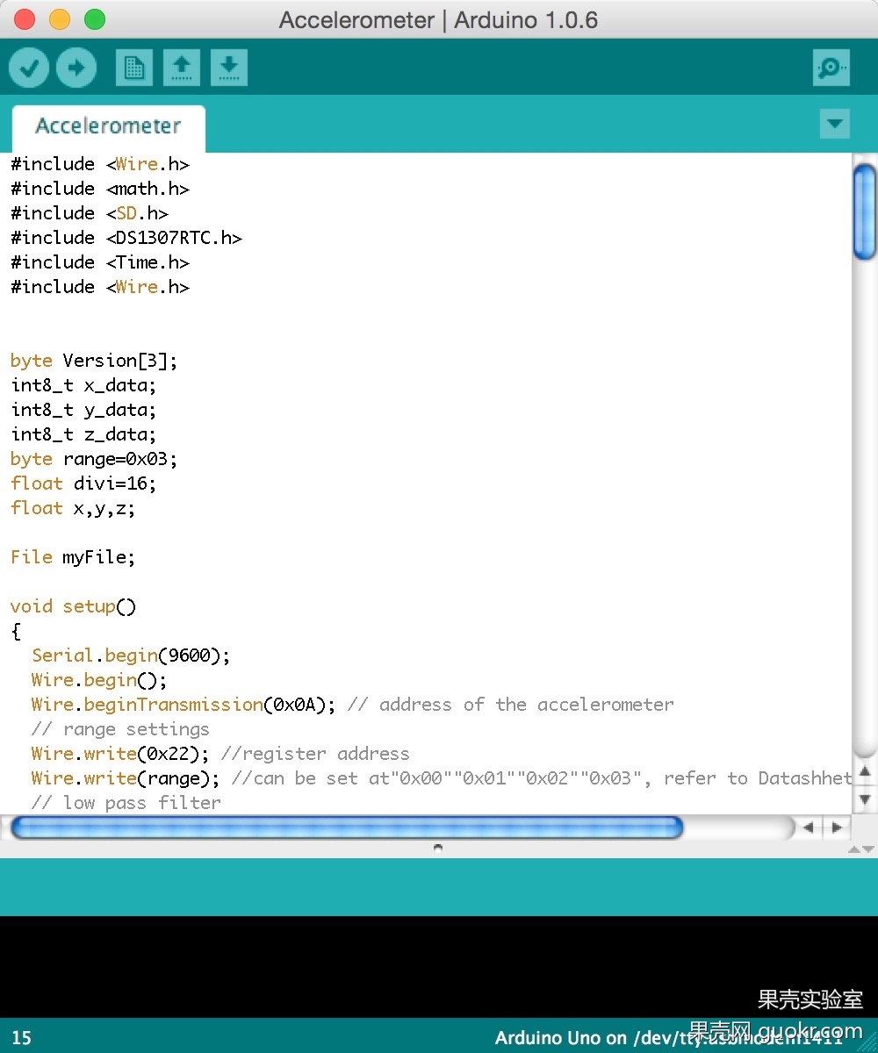Click the horizontal scrollbar left arrow
The height and width of the screenshot is (1053, 878).
coord(809,827)
